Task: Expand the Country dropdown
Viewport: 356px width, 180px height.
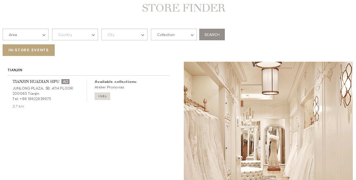Action: pyautogui.click(x=75, y=34)
